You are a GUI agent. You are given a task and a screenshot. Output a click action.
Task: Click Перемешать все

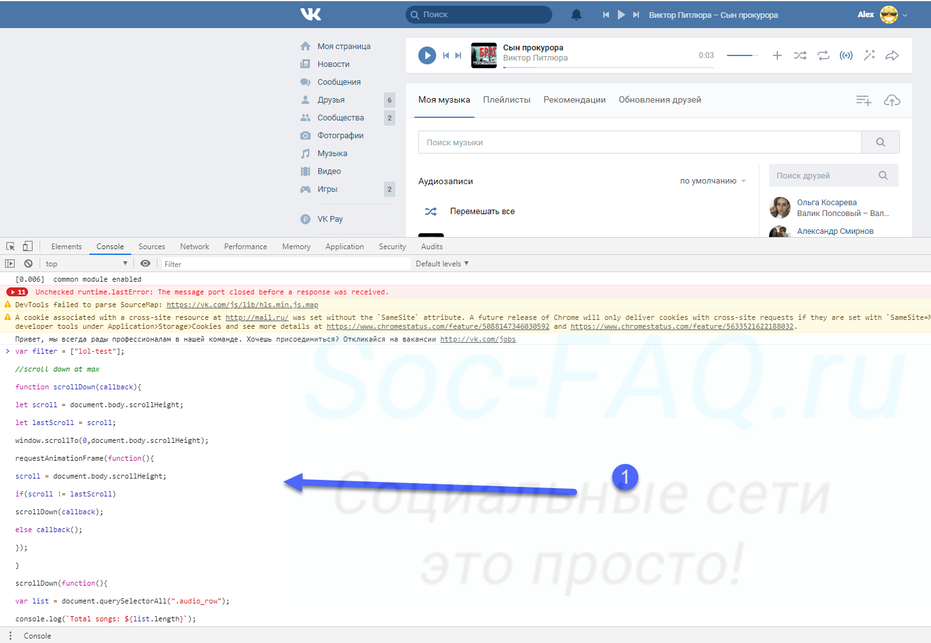coord(482,212)
